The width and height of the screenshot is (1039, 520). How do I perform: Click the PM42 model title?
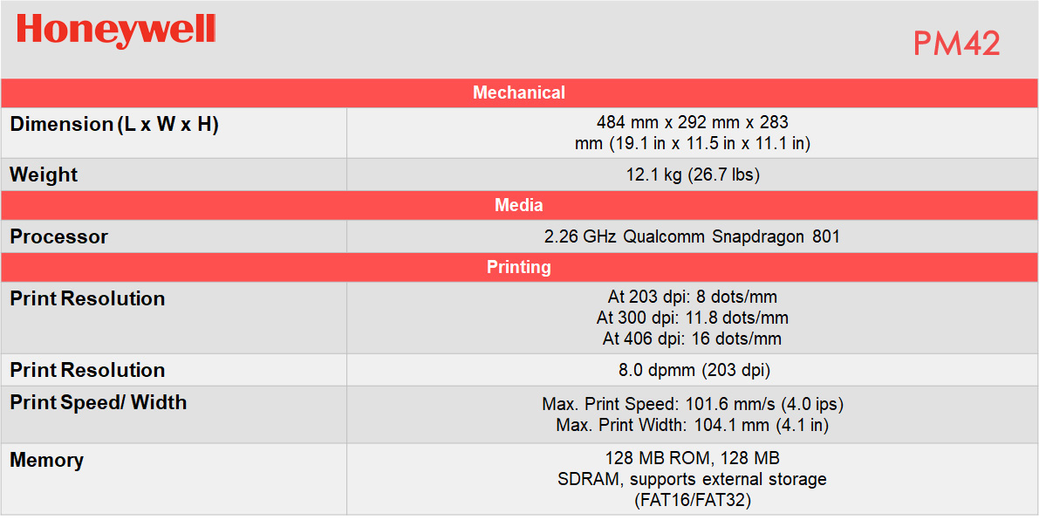click(956, 44)
